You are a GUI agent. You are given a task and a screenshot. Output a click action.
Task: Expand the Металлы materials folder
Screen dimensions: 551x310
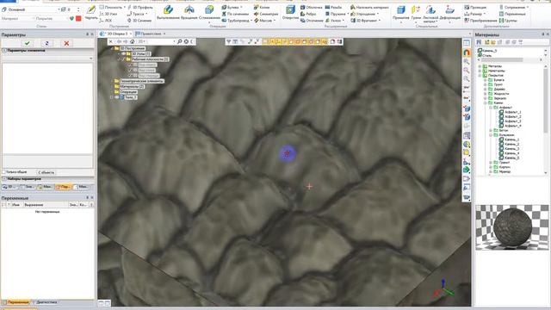(x=480, y=66)
